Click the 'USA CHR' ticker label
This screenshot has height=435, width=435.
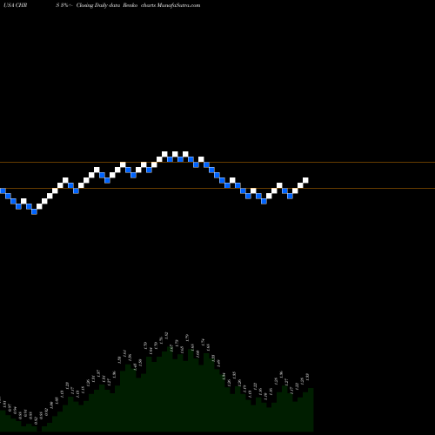(x=16, y=5)
